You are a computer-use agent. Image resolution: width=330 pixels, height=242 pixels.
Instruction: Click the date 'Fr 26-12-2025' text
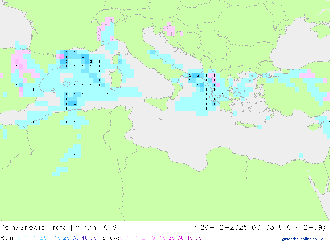[x=218, y=228]
